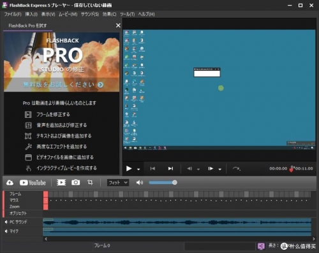319x253 pixels.
Task: Click the フレームを修正する icon
Action: tap(28, 115)
